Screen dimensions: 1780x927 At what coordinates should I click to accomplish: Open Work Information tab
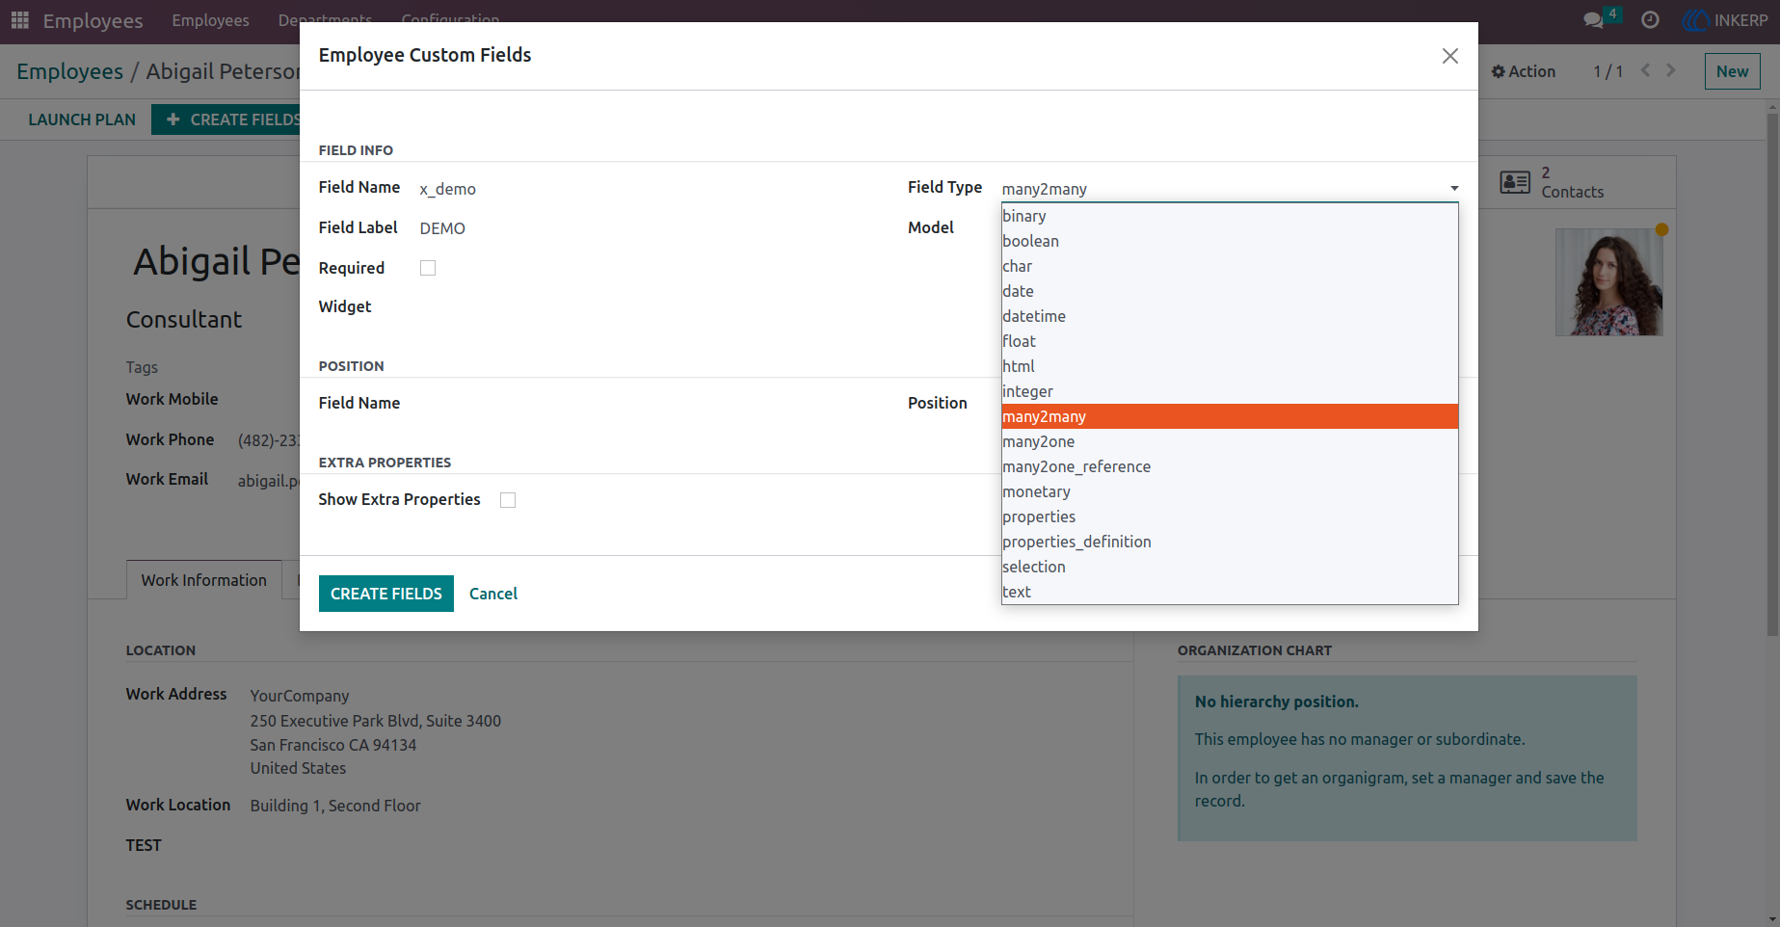coord(203,580)
